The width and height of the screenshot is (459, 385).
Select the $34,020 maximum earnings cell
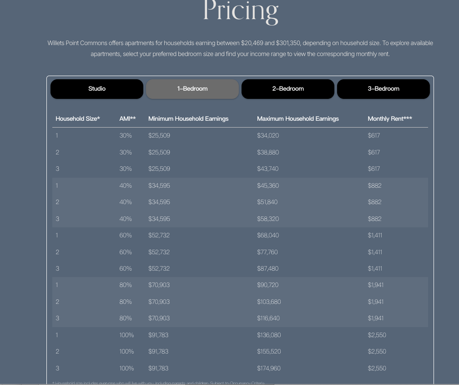268,135
